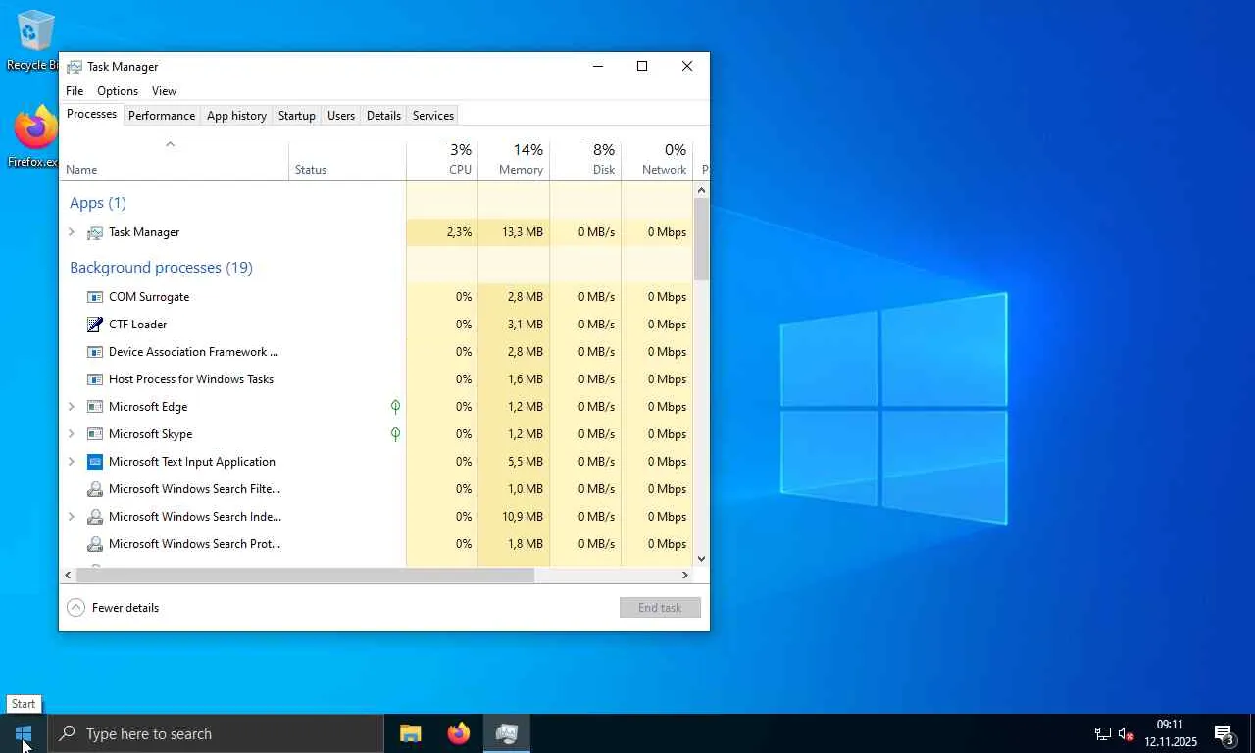Viewport: 1255px width, 753px height.
Task: Collapse view with the Fewer details arrow
Action: pos(75,608)
